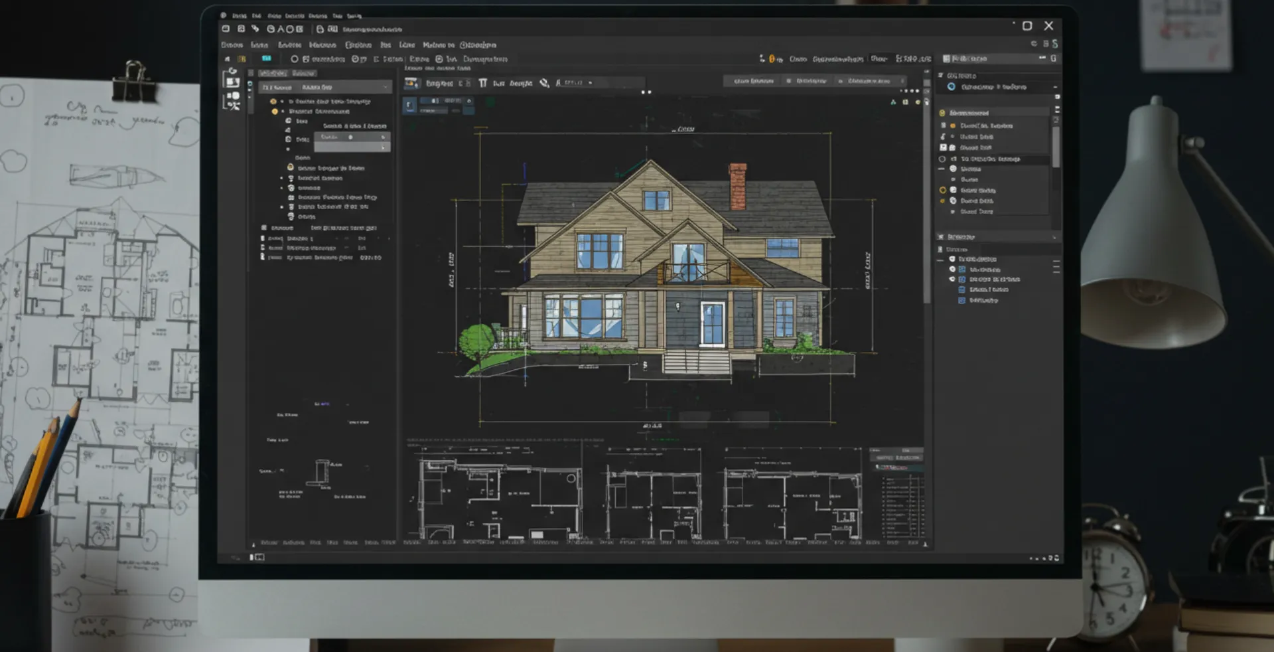Click the first button in canvas top-right group
Viewport: 1274px width, 652px height.
[753, 81]
